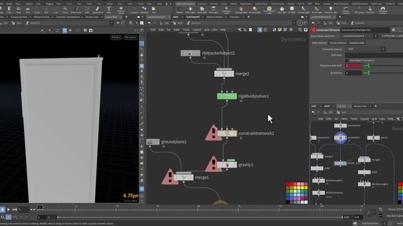Open the Labs menu in network editor

pyautogui.click(x=214, y=30)
